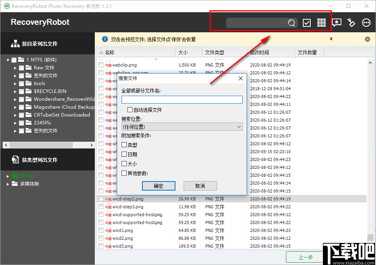Expand the 2345Pic folder node
The image size is (376, 265).
pyautogui.click(x=15, y=123)
